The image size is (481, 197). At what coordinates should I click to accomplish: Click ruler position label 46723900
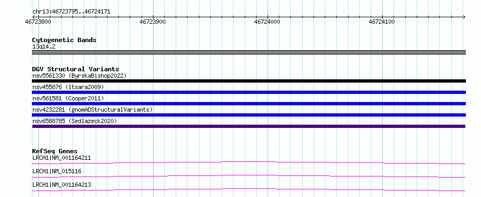152,22
